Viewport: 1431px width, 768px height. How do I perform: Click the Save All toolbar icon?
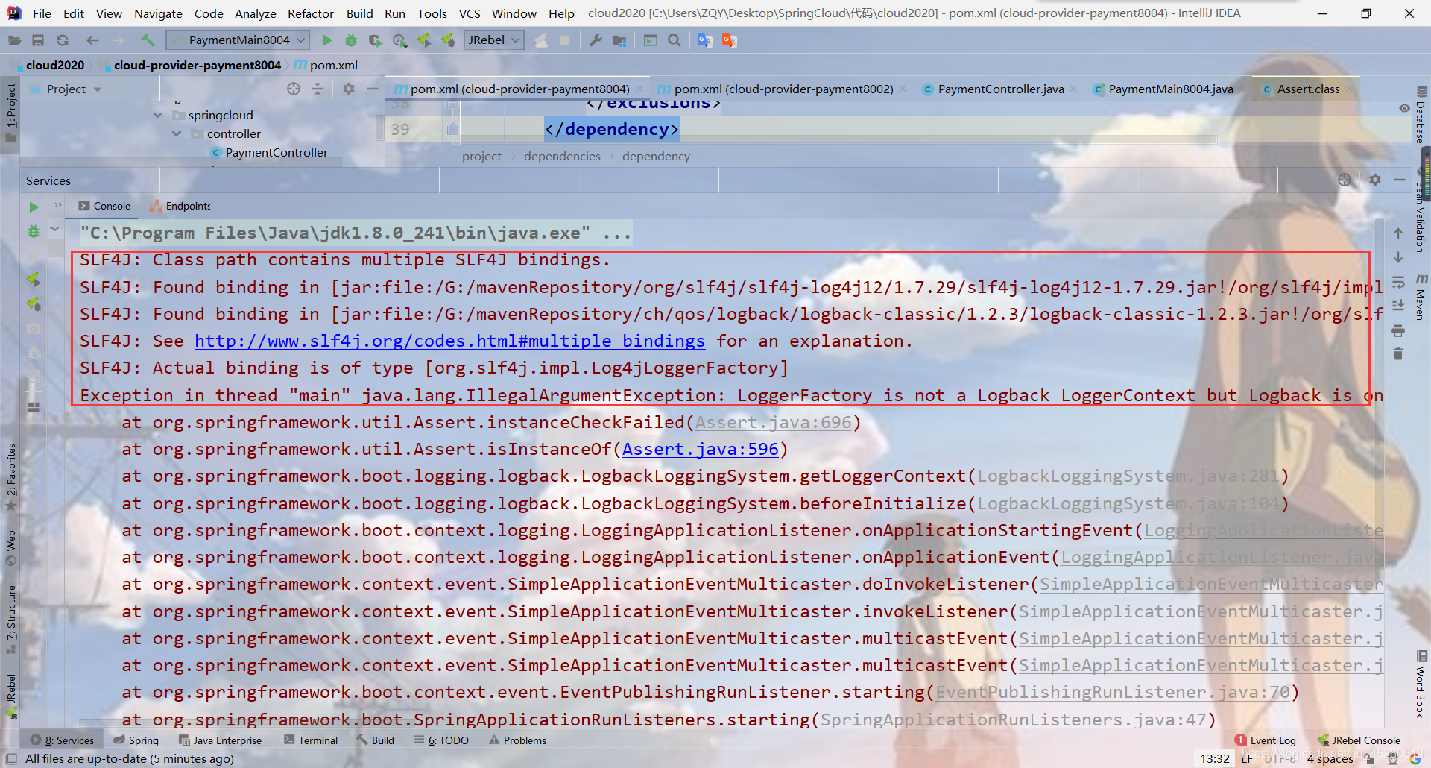click(x=38, y=40)
